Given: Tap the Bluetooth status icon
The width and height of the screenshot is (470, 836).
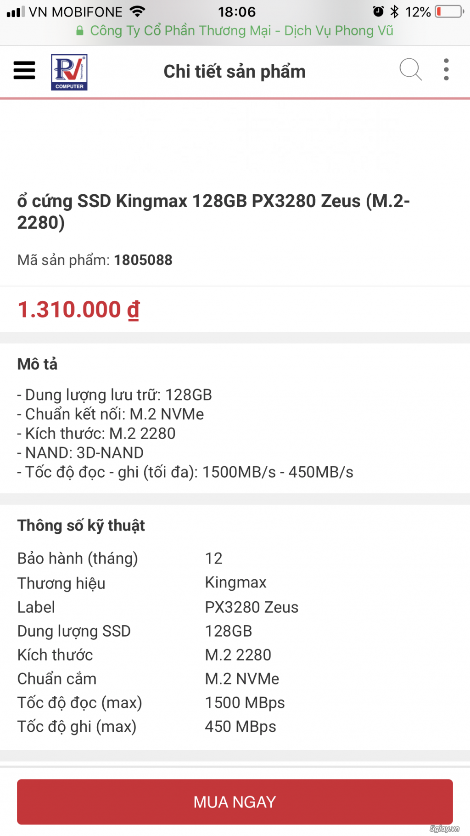Looking at the screenshot, I should click(394, 11).
